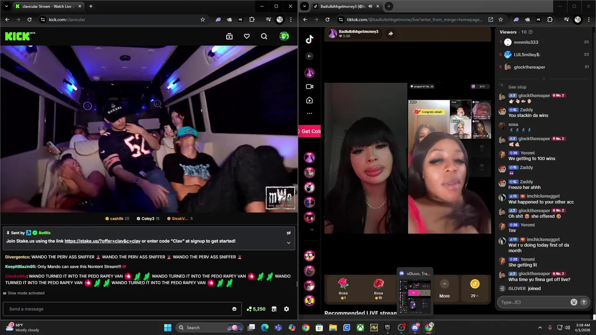Open Discord from the taskbar

(x=415, y=328)
